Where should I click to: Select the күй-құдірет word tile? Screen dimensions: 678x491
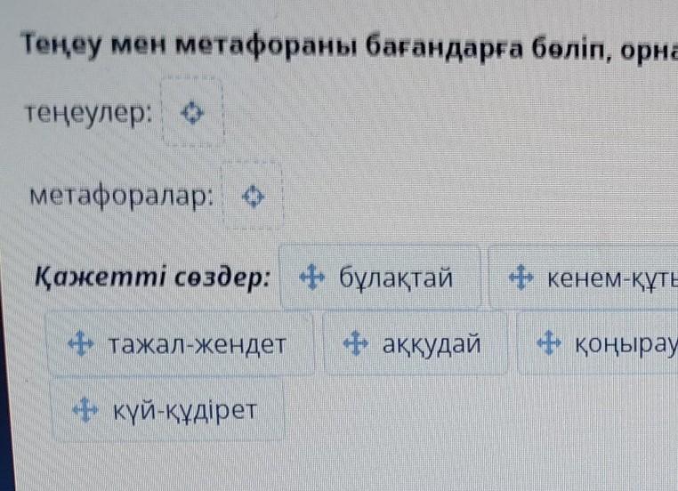168,410
